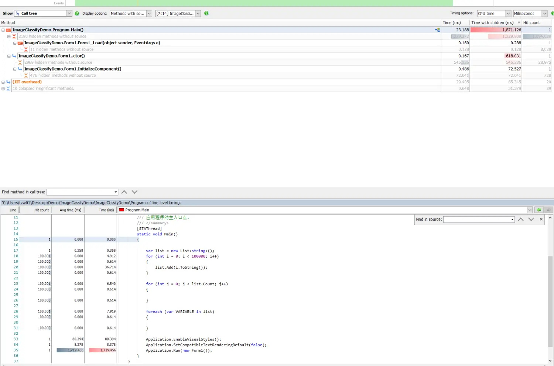Click the hidden-methods icon on the 2969 methods row
The width and height of the screenshot is (554, 366).
pos(20,63)
